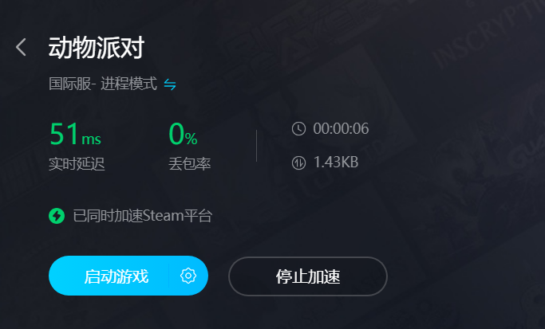
Task: Click the vertical divider between the stats
Action: point(256,146)
